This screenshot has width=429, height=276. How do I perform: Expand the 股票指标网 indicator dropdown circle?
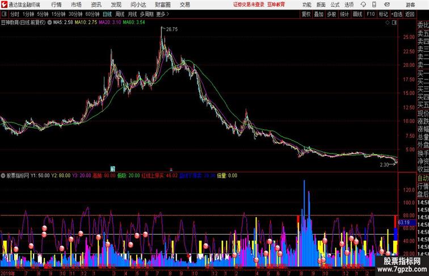tap(3, 176)
